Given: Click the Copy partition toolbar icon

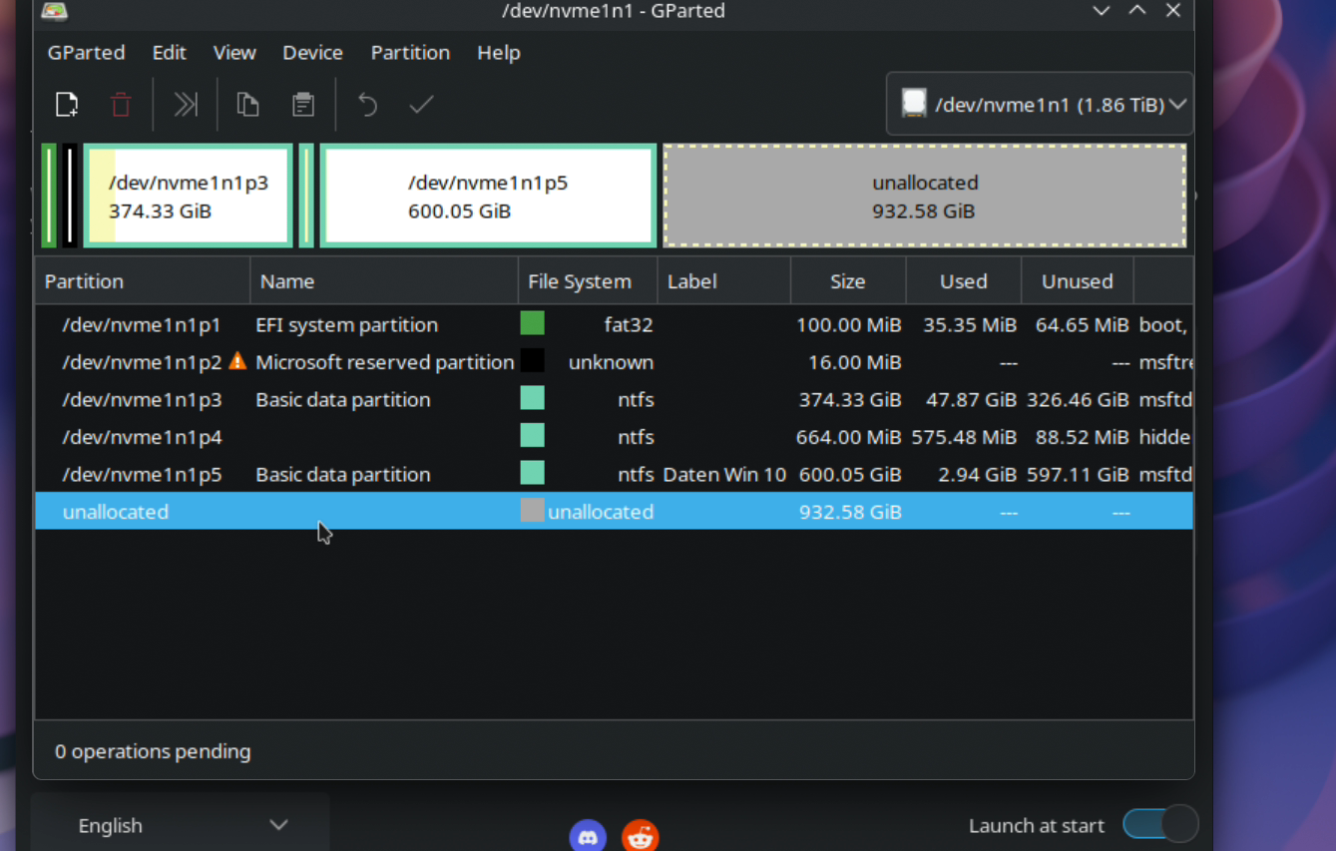Looking at the screenshot, I should pyautogui.click(x=247, y=105).
